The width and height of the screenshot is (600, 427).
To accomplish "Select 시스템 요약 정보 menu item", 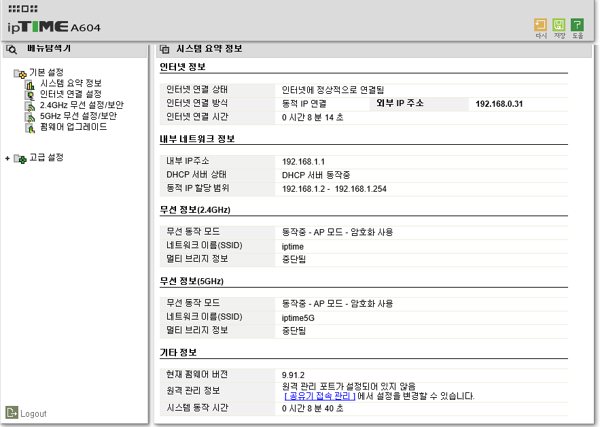I will pyautogui.click(x=71, y=83).
